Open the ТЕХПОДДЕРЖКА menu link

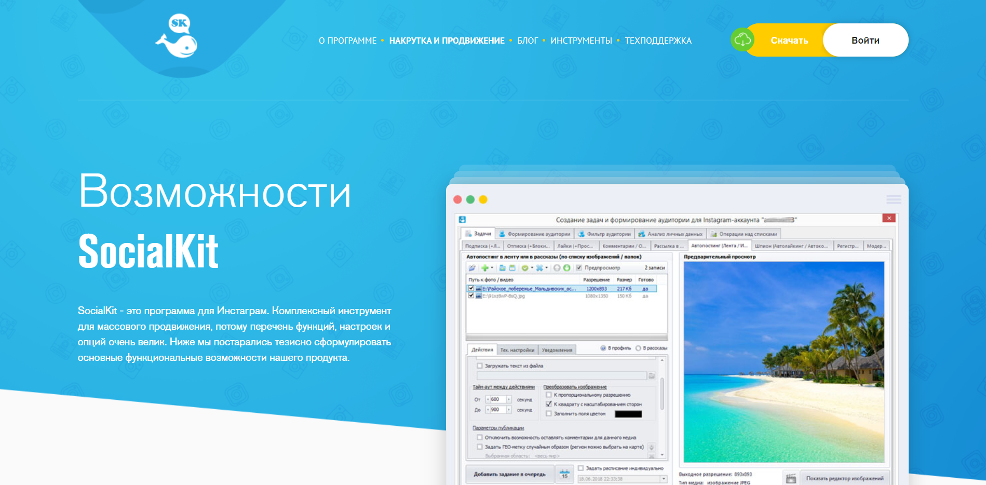[658, 41]
